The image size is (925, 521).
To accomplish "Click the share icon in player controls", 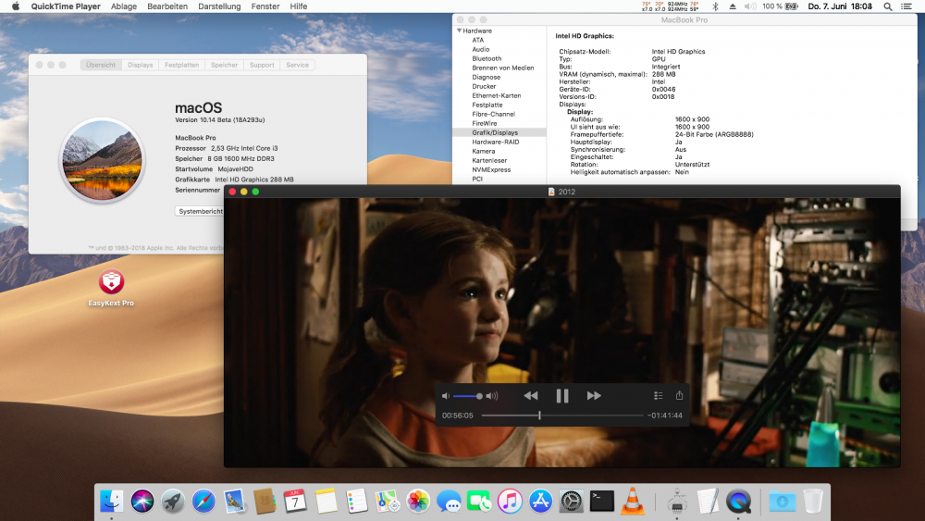I will click(x=679, y=395).
